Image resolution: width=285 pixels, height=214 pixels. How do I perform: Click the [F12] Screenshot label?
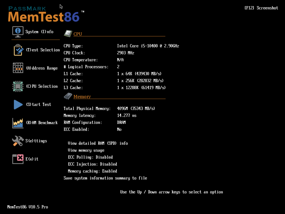261,8
